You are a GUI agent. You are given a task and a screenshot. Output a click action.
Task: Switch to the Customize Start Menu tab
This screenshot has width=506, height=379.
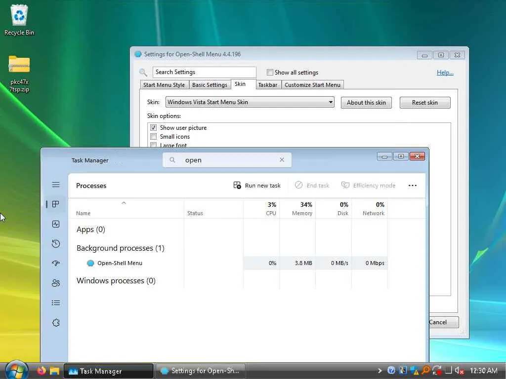[312, 85]
